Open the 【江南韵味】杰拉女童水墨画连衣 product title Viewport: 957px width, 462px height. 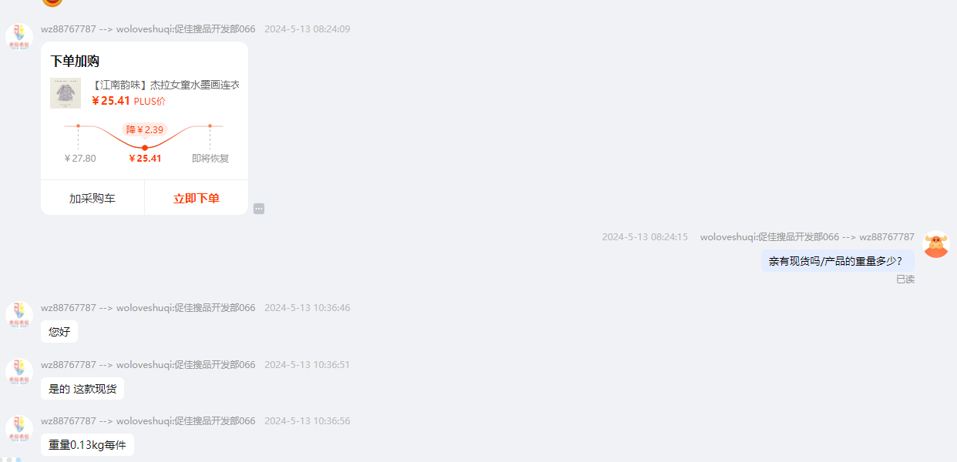point(165,85)
